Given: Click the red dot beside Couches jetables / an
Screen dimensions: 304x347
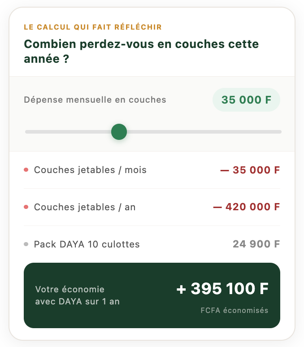Looking at the screenshot, I should pyautogui.click(x=26, y=207).
